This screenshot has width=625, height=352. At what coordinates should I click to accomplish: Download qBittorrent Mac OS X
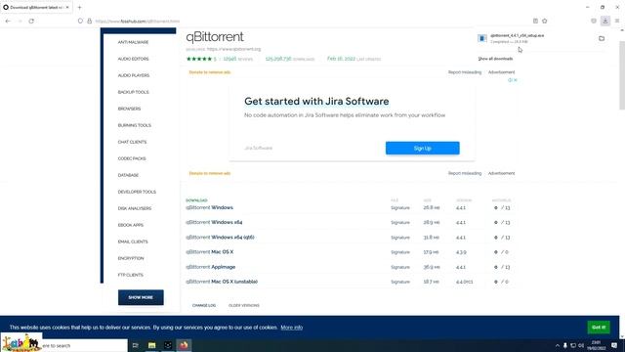pyautogui.click(x=210, y=252)
